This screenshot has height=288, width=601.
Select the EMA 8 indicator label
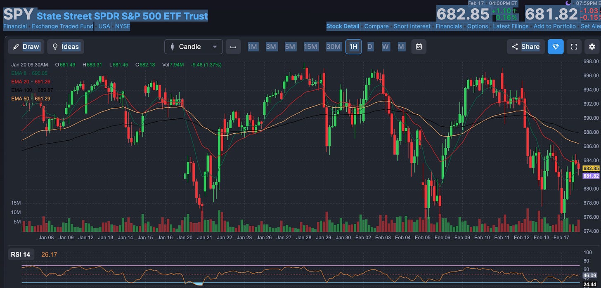click(x=29, y=73)
